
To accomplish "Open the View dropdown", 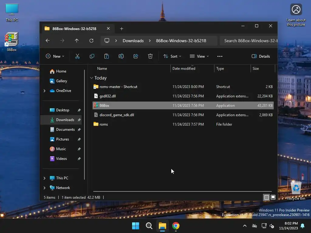I will click(199, 56).
